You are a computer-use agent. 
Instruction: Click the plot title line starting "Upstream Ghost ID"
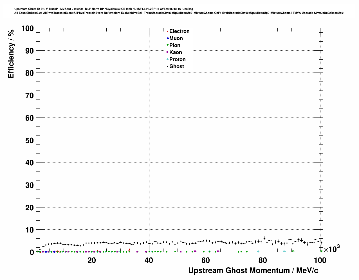[104, 9]
